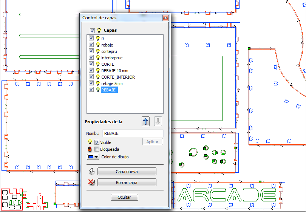The width and height of the screenshot is (306, 212).
Task: Click the lightbulb icon beside Visible
Action: pos(90,142)
